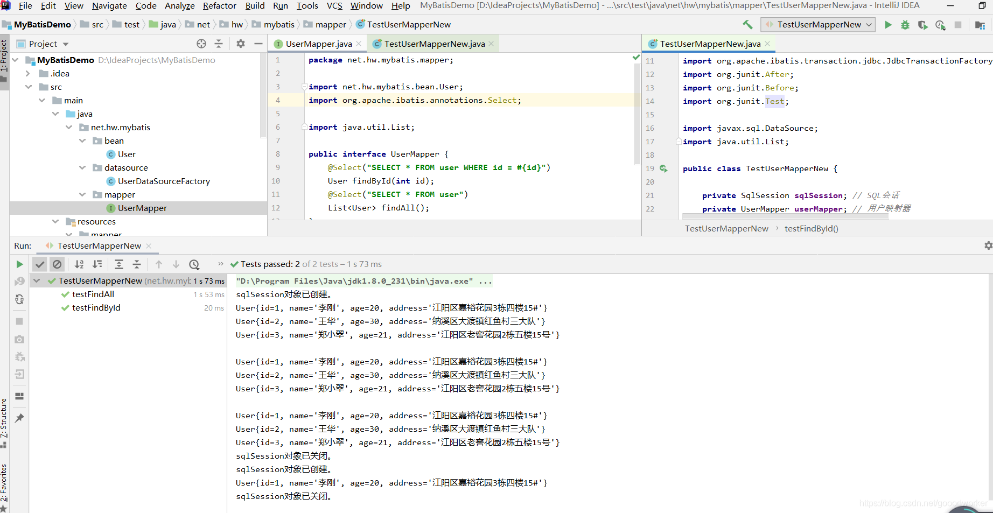
Task: Run TestUserMapperNew with the green play icon
Action: 888,25
